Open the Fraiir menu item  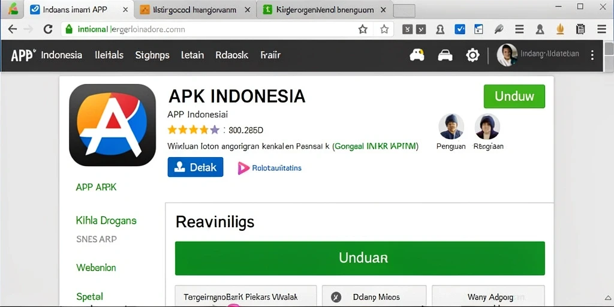pyautogui.click(x=270, y=55)
